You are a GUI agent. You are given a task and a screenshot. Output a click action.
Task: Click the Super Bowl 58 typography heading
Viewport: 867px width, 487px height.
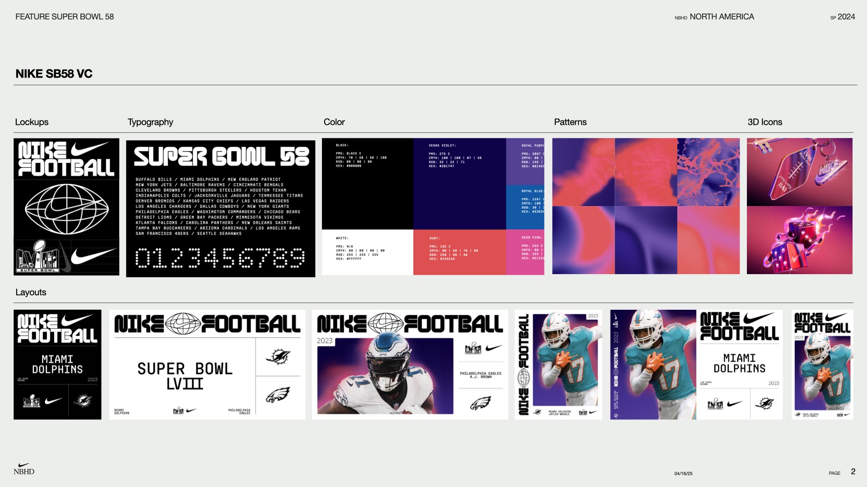[x=221, y=157]
